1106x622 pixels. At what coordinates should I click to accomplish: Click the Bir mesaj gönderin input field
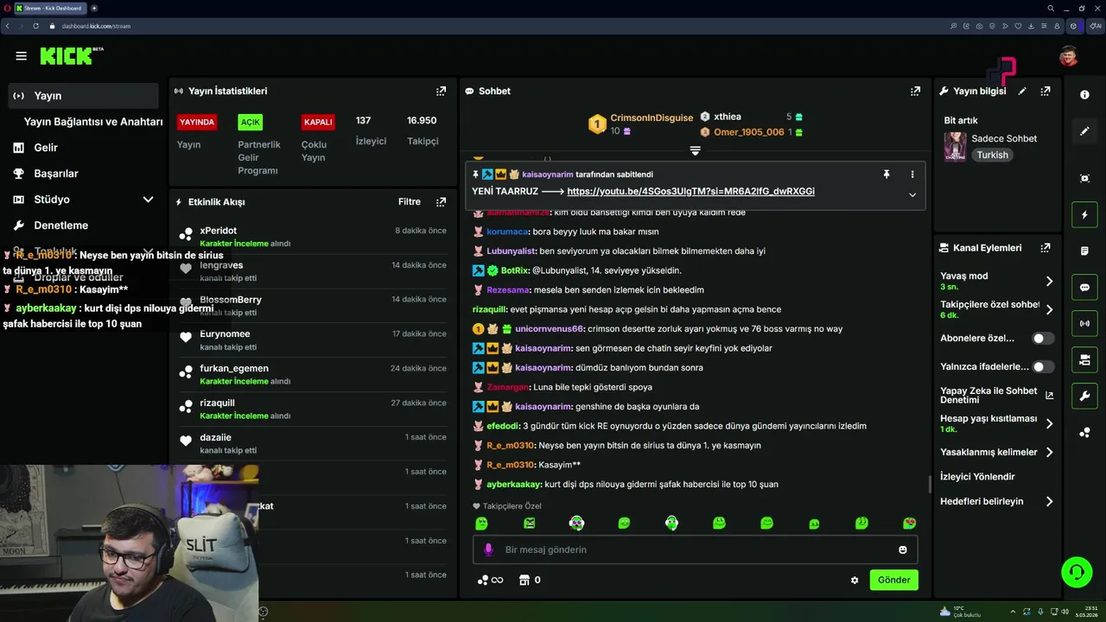pos(695,549)
